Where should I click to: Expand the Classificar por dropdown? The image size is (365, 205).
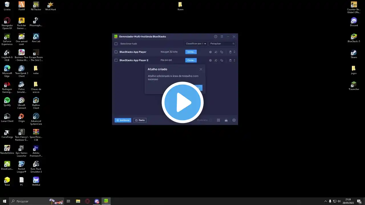196,44
